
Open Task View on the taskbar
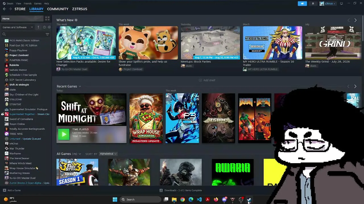[166, 199]
